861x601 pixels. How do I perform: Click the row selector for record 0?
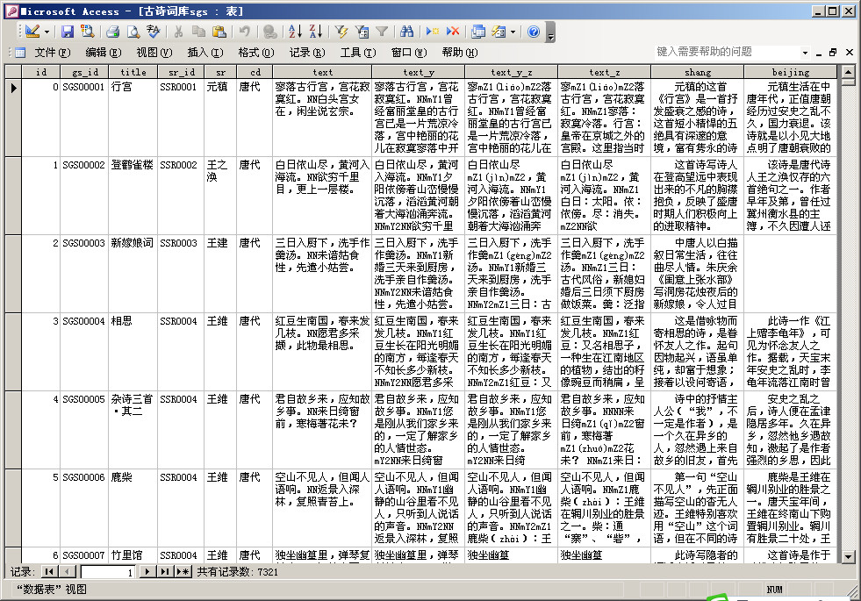[x=13, y=118]
